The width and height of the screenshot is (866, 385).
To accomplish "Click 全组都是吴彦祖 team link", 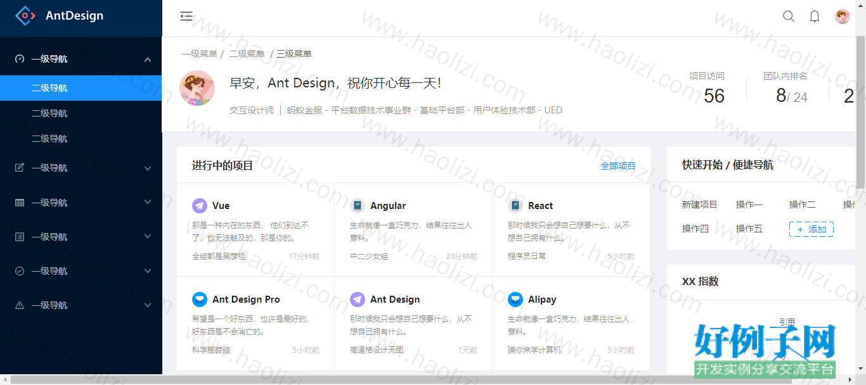I will click(219, 256).
